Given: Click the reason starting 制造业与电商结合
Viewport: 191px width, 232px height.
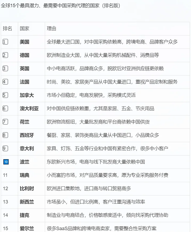Looking at the screenshot, I should tap(108, 215).
